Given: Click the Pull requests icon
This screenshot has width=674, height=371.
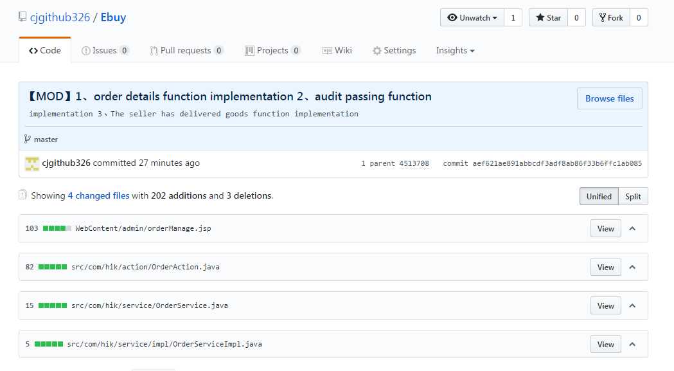Looking at the screenshot, I should click(x=154, y=51).
